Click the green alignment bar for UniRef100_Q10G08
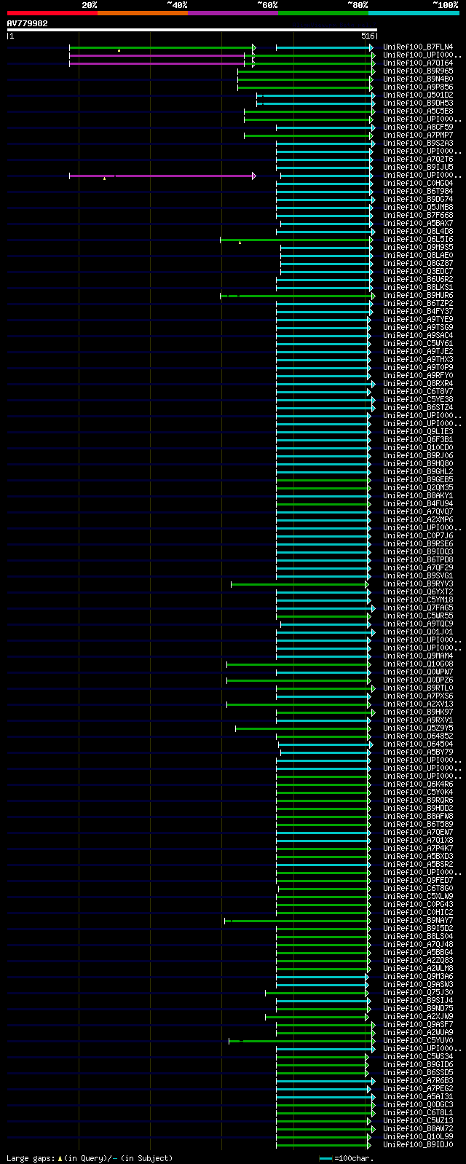This screenshot has height=1164, width=466. click(x=299, y=664)
